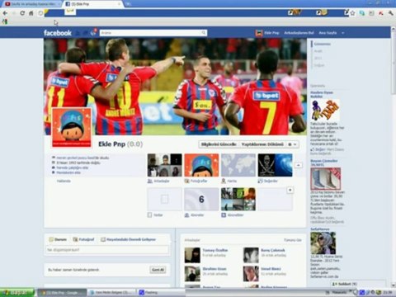Bookmark this page with star icon
The height and width of the screenshot is (297, 396).
[x=352, y=12]
